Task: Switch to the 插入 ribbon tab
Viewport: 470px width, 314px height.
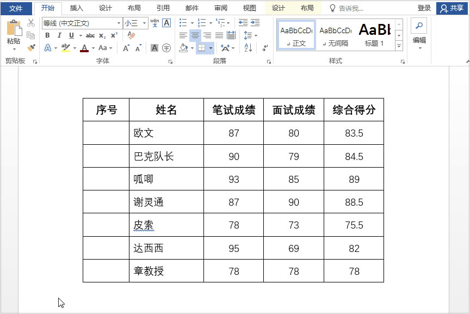Action: click(x=76, y=8)
